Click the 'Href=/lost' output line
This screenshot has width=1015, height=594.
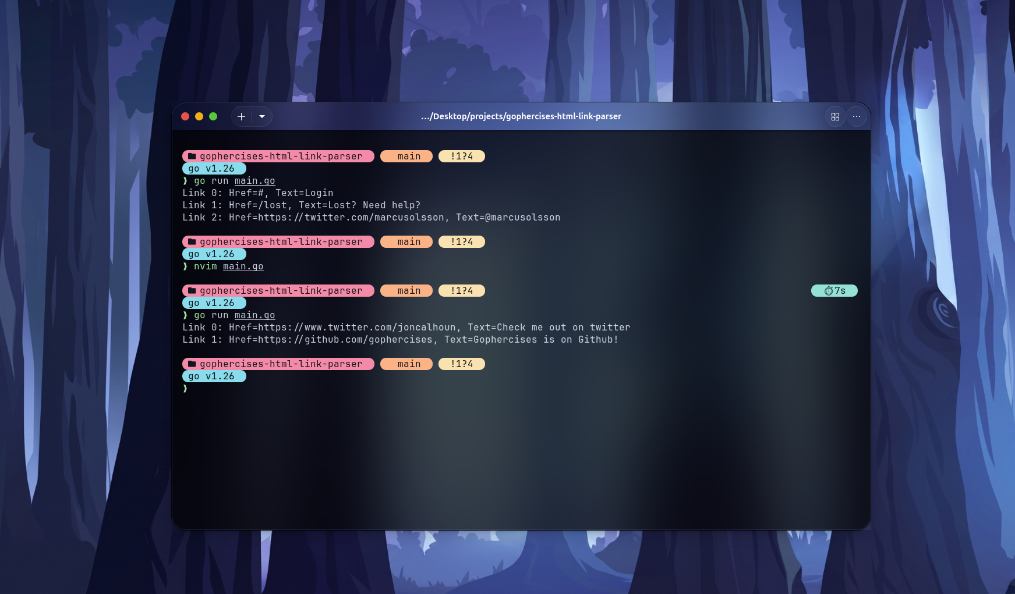[302, 205]
